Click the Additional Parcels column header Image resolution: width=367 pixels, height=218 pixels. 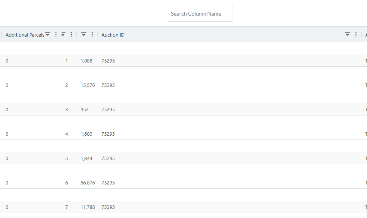25,35
